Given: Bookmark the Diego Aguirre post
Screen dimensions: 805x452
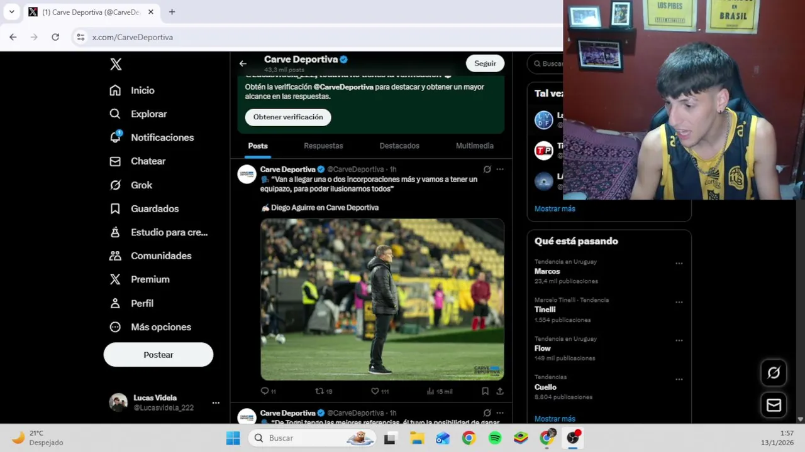Looking at the screenshot, I should 485,391.
